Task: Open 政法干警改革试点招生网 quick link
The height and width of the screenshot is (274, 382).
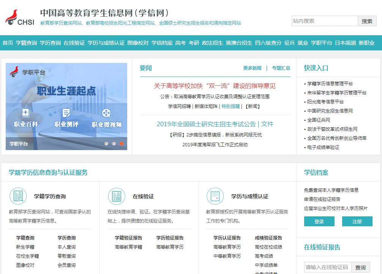Action: (x=332, y=129)
